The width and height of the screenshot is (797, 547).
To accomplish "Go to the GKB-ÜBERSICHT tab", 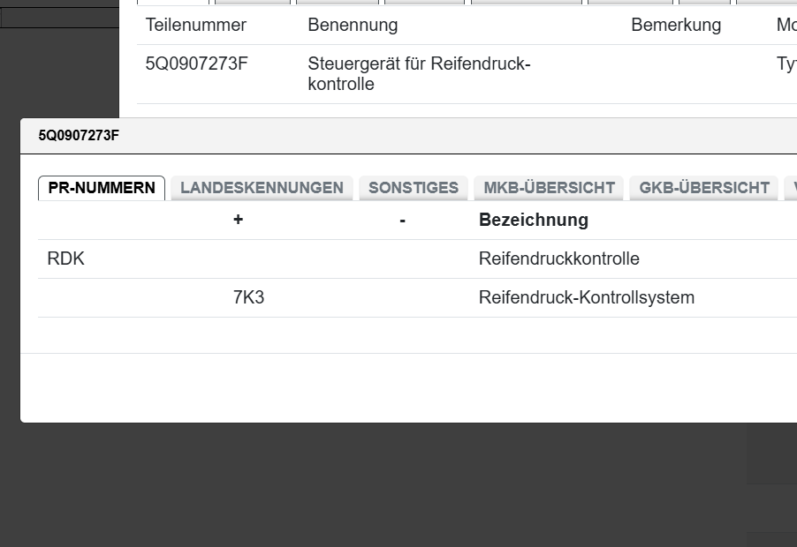I will pyautogui.click(x=704, y=188).
